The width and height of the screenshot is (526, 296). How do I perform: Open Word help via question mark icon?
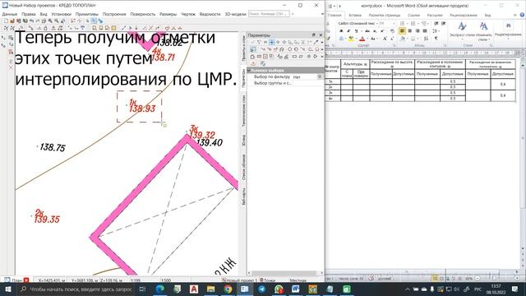coord(522,15)
